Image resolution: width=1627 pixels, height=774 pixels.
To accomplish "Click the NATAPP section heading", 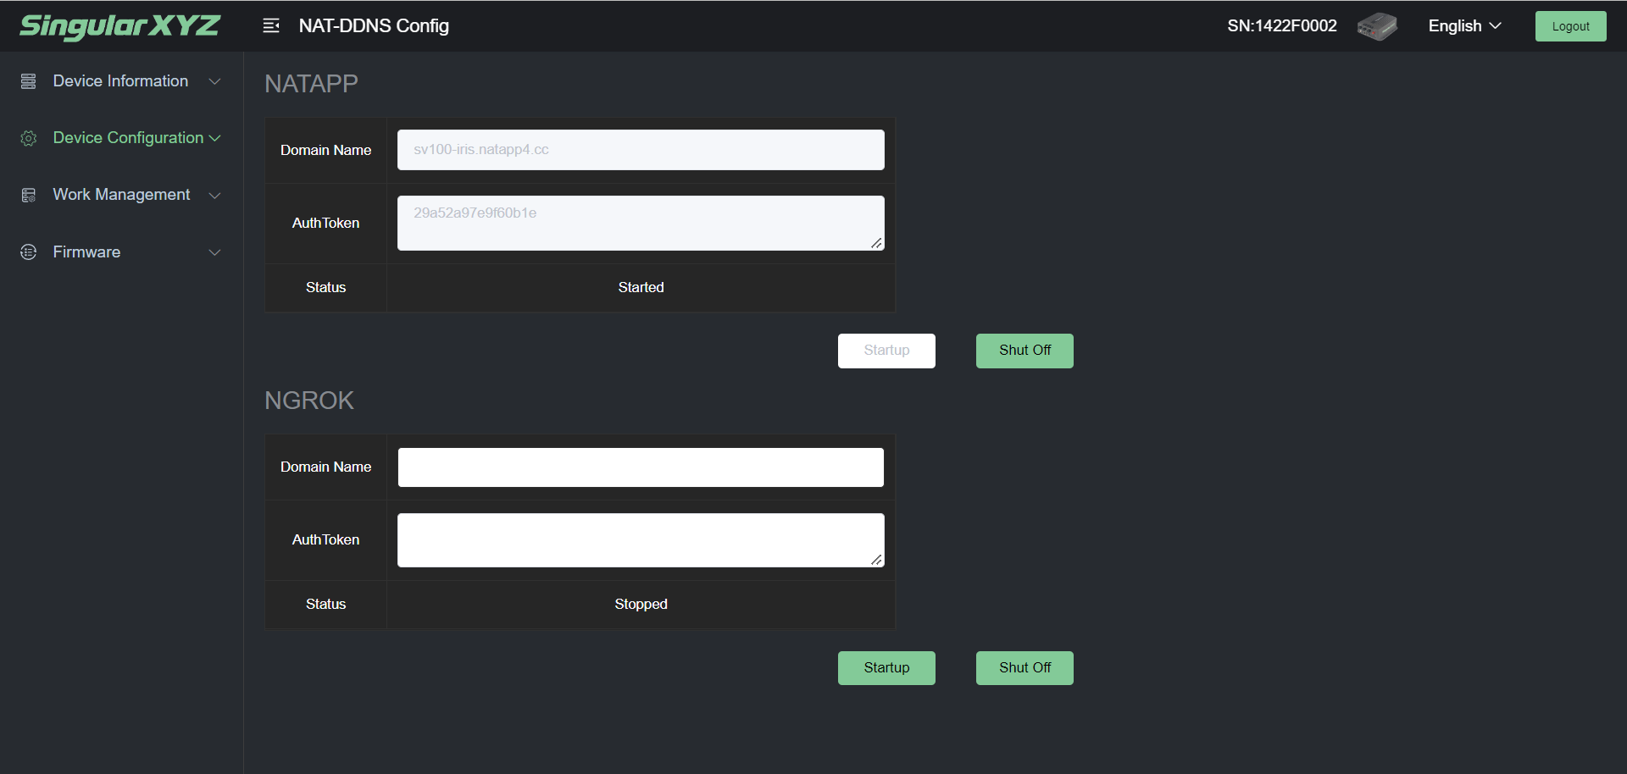I will pyautogui.click(x=311, y=84).
